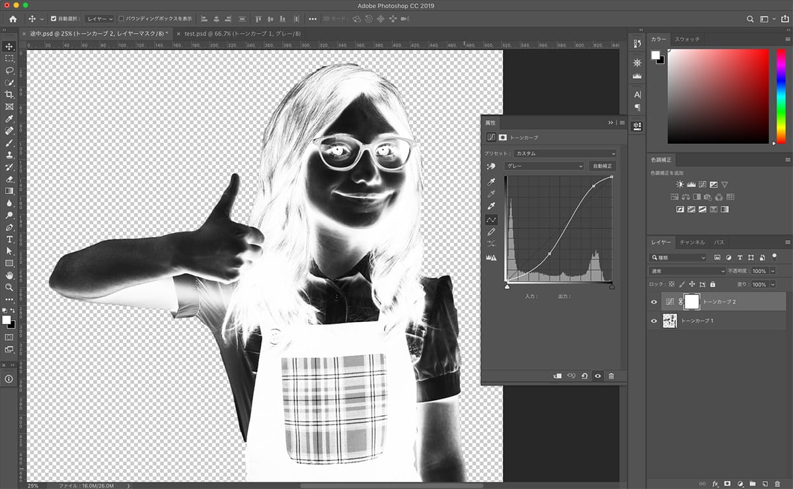Viewport: 793px width, 489px height.
Task: Click reset adjustment icon in Properties panel
Action: tap(584, 375)
